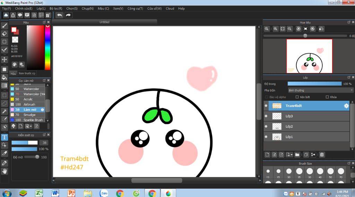This screenshot has height=197, width=355.
Task: Click the share/export icon in top toolbar
Action: [13, 15]
